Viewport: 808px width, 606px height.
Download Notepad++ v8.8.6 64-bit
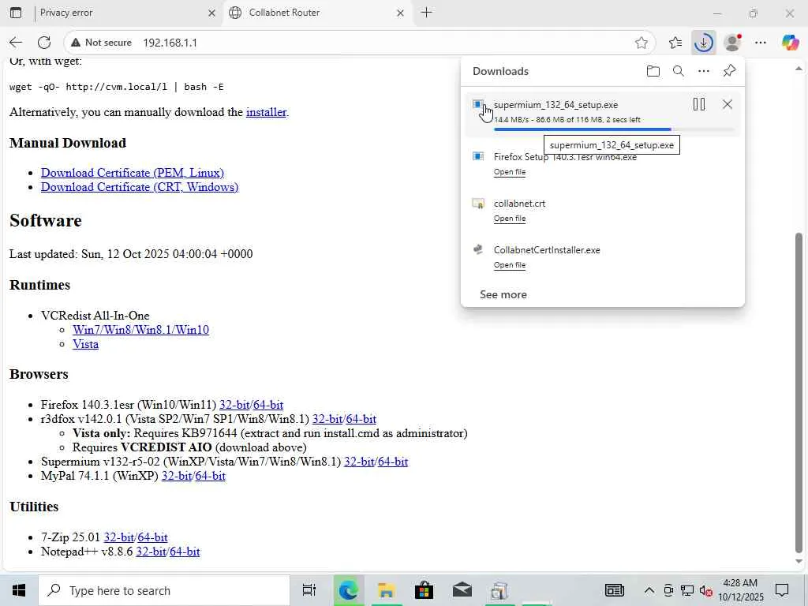click(185, 552)
